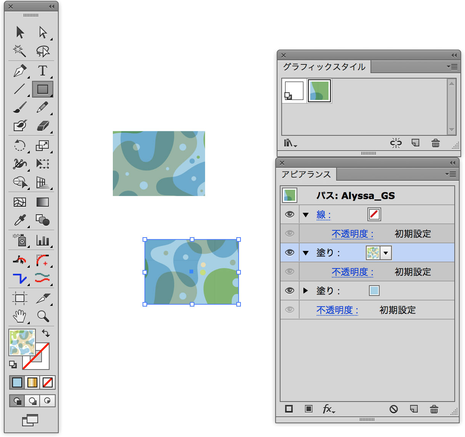The width and height of the screenshot is (465, 437).
Task: Enable Draw Behind mode
Action: coord(32,401)
